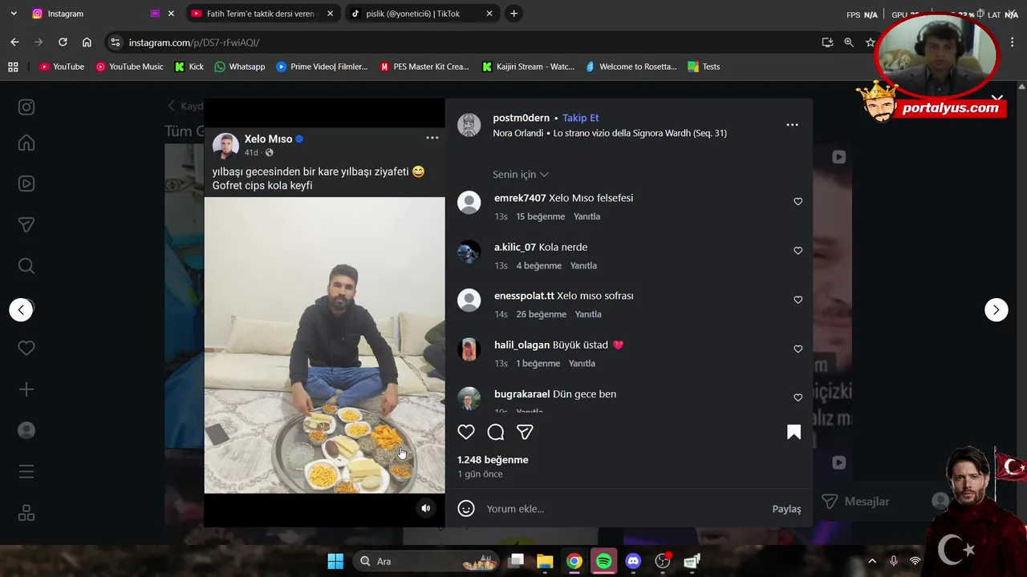Viewport: 1027px width, 577px height.
Task: Like emrek7407's comment
Action: click(798, 201)
